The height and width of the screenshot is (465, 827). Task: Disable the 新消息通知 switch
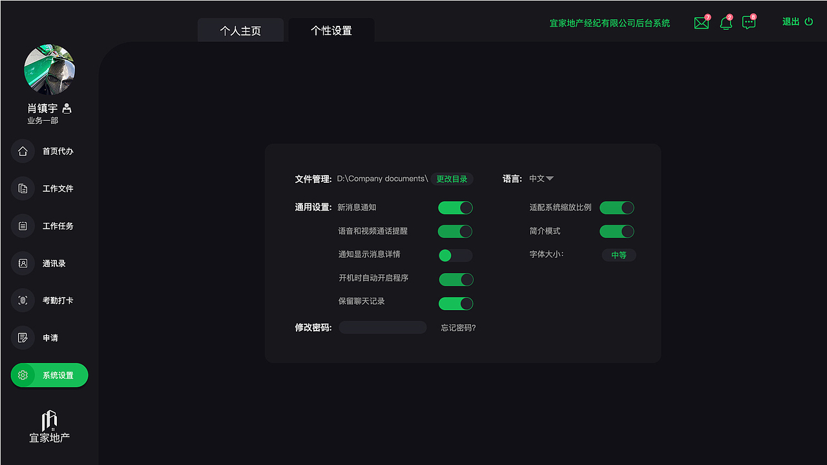pyautogui.click(x=455, y=207)
